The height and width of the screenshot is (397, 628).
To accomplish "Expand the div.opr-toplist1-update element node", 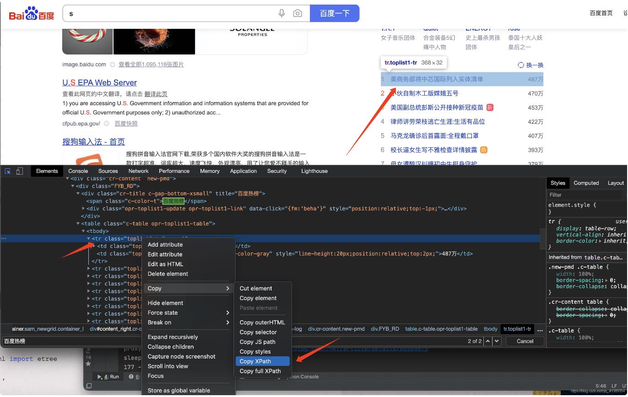I will [x=83, y=209].
